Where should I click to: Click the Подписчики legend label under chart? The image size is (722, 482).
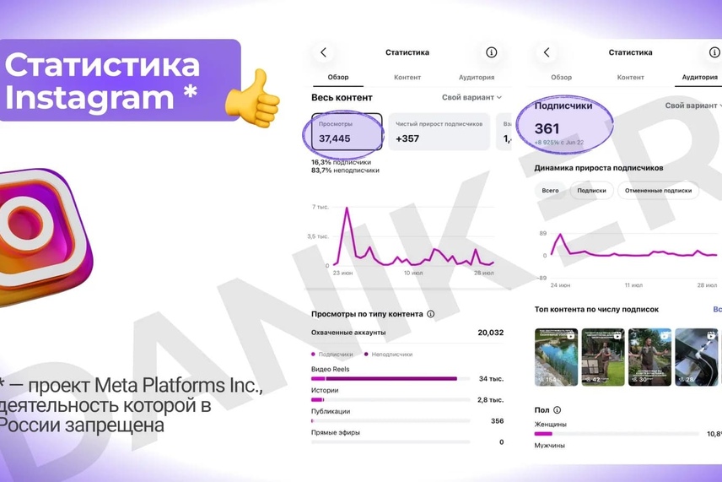[336, 355]
